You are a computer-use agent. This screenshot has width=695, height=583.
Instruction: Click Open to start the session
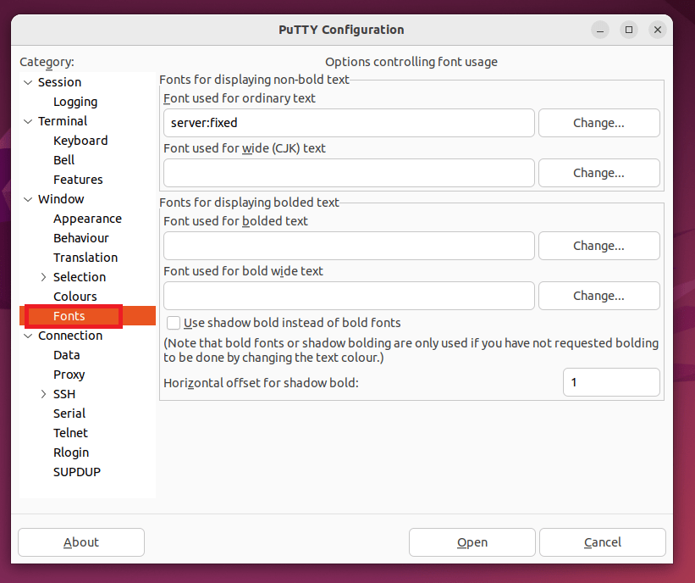[472, 542]
